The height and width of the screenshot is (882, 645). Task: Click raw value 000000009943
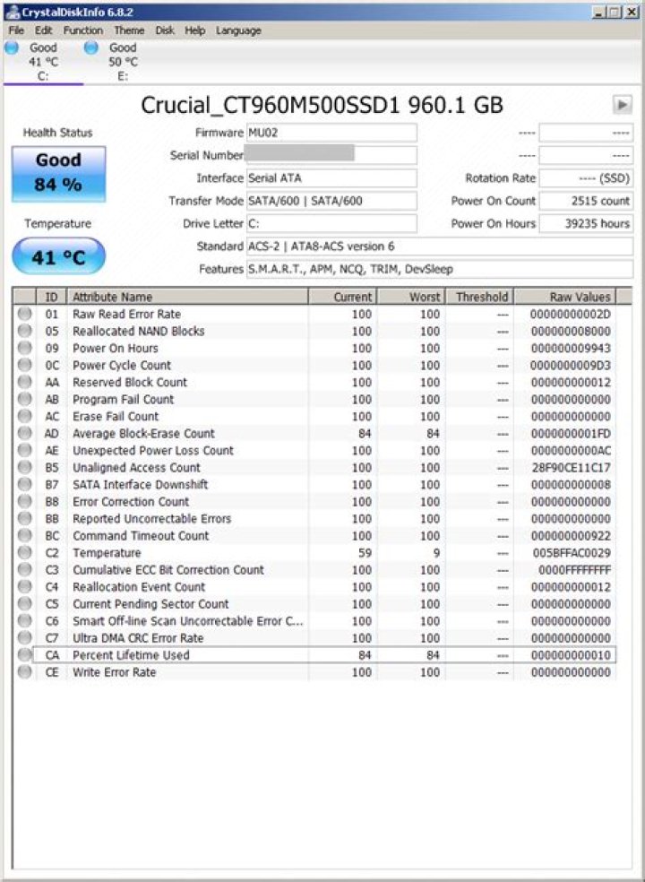[x=572, y=348]
